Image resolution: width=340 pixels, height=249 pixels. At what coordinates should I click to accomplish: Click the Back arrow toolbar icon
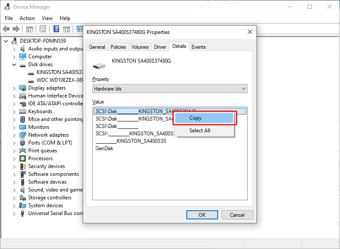tap(6, 29)
